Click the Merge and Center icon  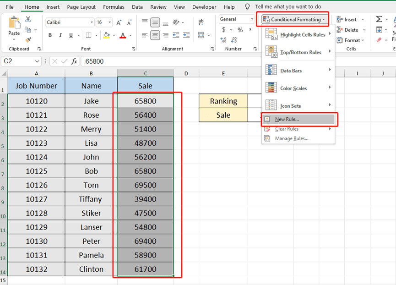click(x=201, y=35)
